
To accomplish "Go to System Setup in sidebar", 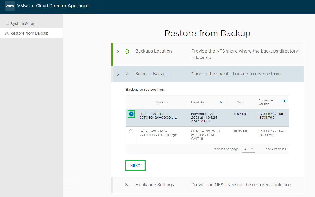I will point(23,24).
